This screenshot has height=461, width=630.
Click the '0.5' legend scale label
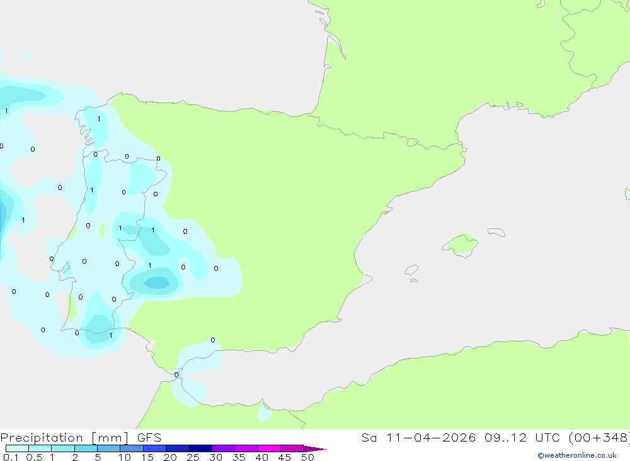34,457
